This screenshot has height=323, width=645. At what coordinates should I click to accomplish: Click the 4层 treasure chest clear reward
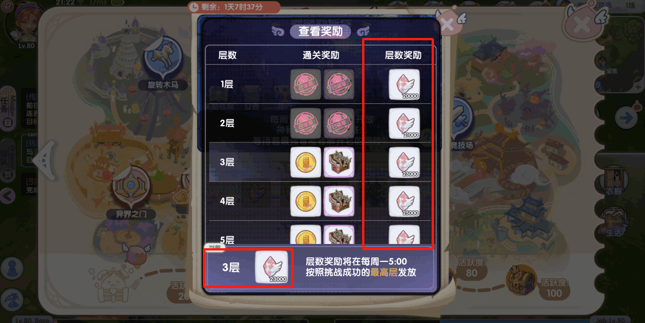(x=339, y=201)
